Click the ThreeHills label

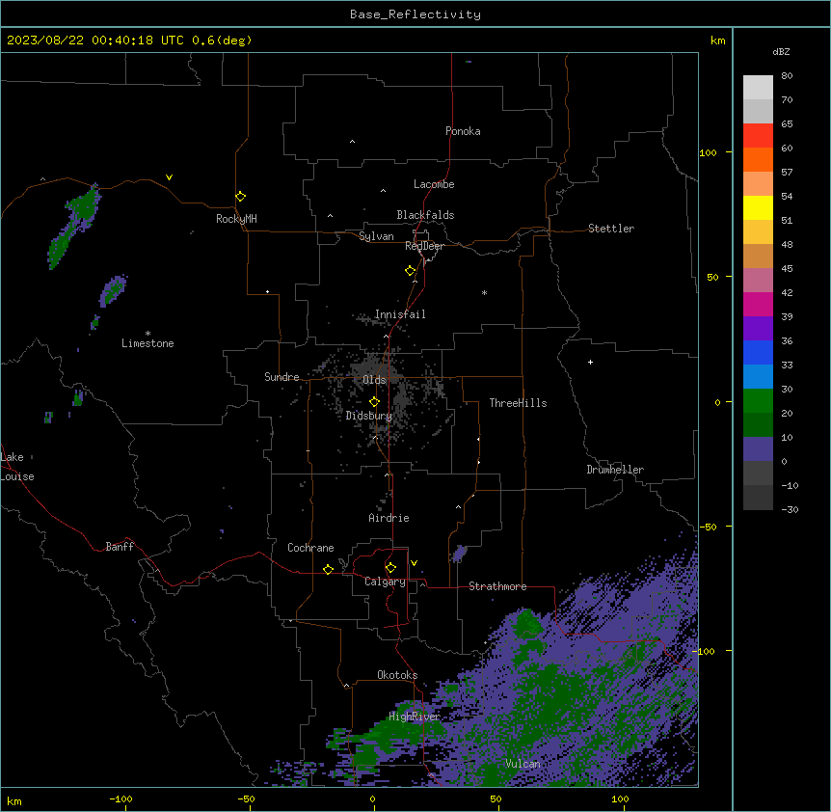tap(518, 403)
